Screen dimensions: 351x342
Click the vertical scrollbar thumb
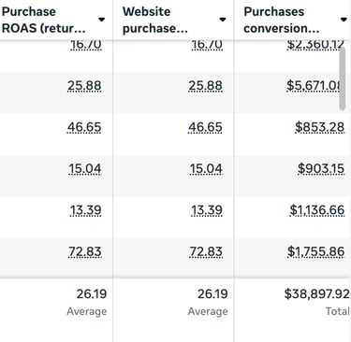coord(343,78)
